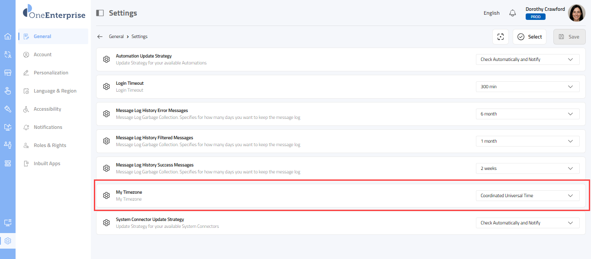Click the Save button

(569, 37)
